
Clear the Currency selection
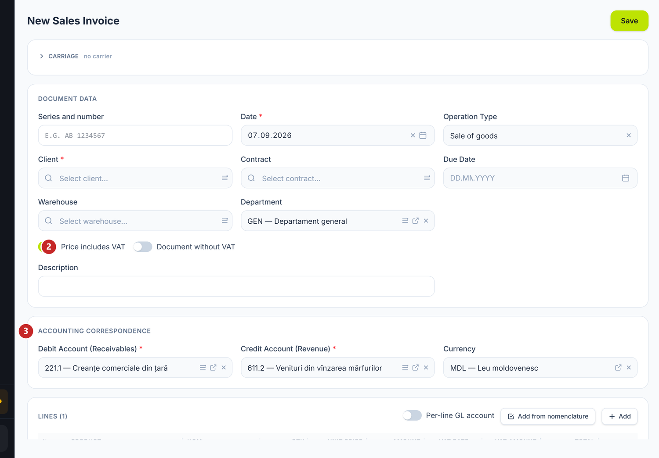[x=629, y=368]
